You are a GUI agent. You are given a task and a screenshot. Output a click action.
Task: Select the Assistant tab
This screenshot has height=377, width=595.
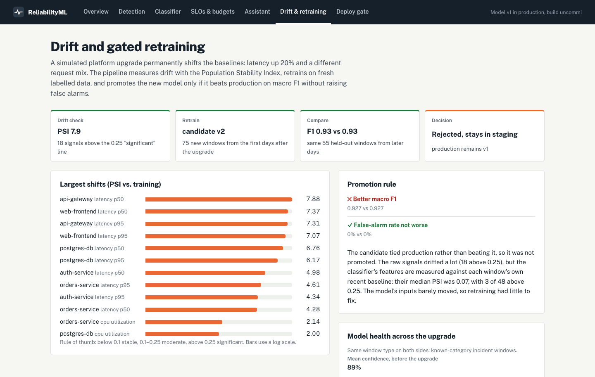point(257,12)
